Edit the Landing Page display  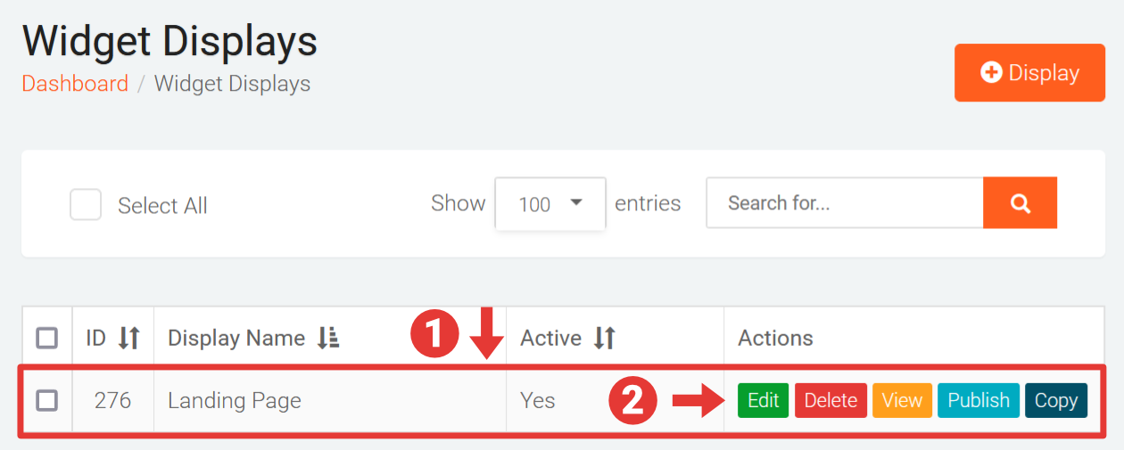[763, 400]
